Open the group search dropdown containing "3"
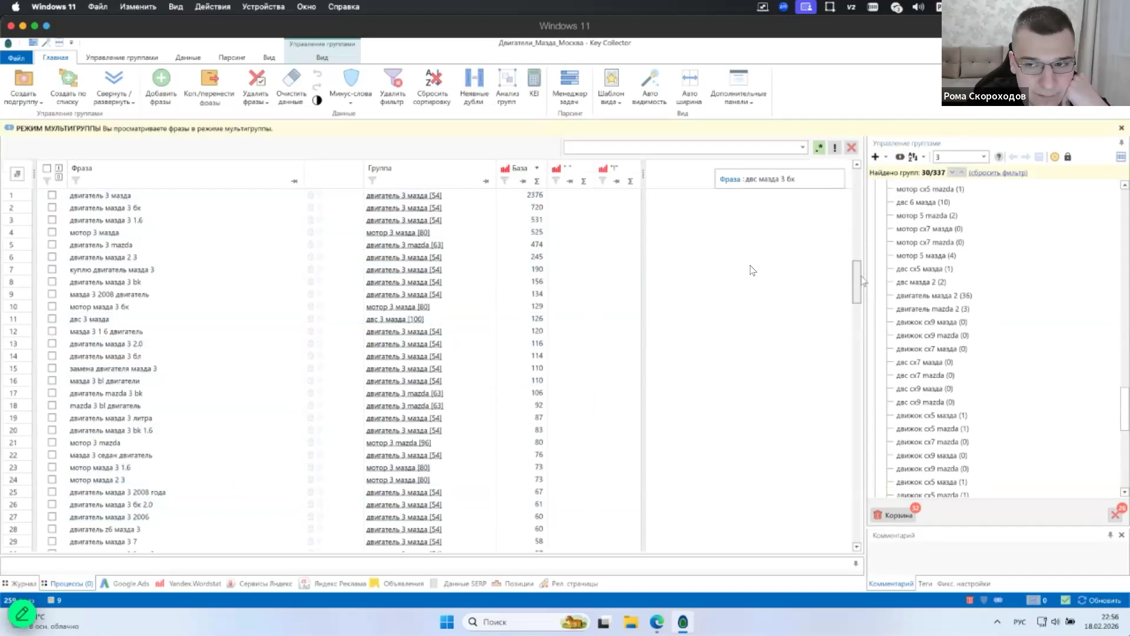1130x636 pixels. pyautogui.click(x=983, y=157)
